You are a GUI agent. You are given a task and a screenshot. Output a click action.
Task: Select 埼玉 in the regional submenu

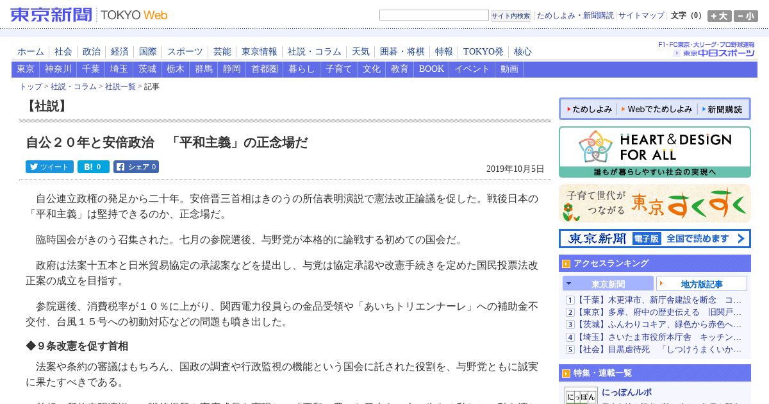pos(119,69)
